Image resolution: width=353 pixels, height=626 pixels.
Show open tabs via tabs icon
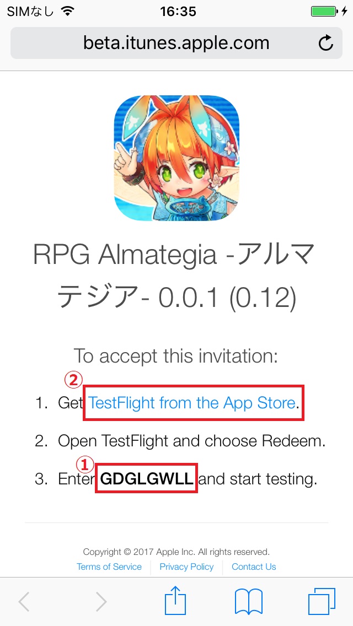tap(322, 602)
